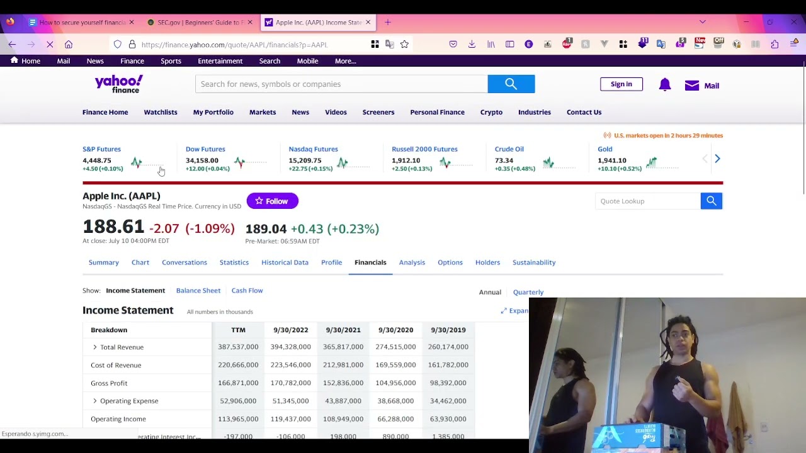The width and height of the screenshot is (806, 453).
Task: Open the S&P Futures ticker link
Action: [x=101, y=149]
